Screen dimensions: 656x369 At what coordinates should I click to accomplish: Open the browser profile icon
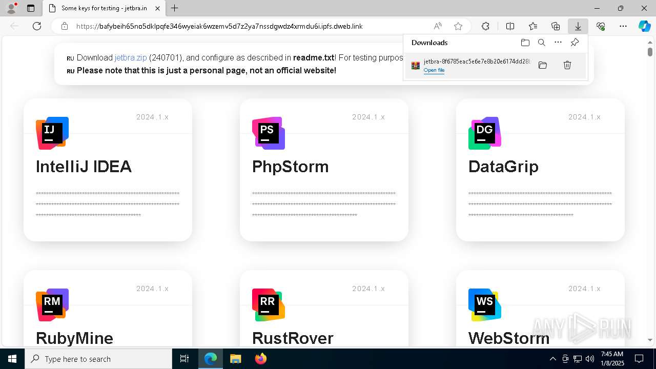[x=11, y=8]
